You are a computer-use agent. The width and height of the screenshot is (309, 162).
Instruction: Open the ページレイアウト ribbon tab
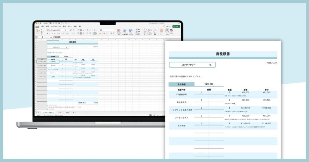tap(56, 26)
